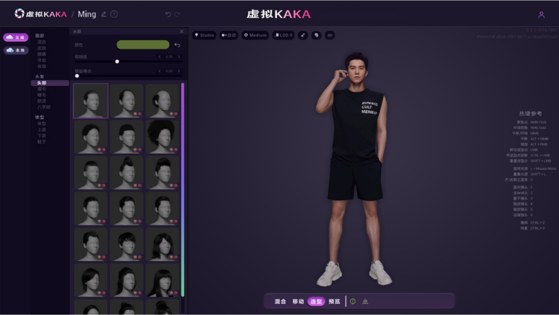Increase 粗糙度 value with right chevron
Image resolution: width=559 pixels, height=315 pixels.
[179, 57]
